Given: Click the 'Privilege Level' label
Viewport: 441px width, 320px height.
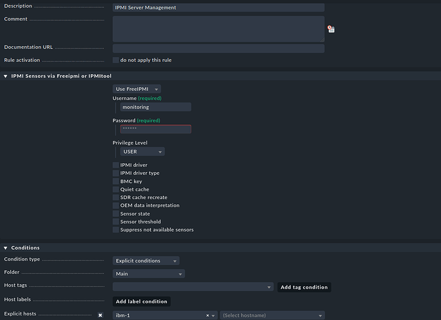Looking at the screenshot, I should [130, 143].
